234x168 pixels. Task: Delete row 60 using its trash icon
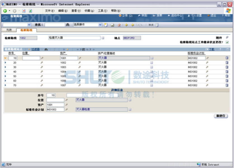pyautogui.click(x=227, y=81)
